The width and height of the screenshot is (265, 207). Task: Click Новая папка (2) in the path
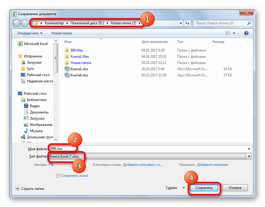click(123, 23)
